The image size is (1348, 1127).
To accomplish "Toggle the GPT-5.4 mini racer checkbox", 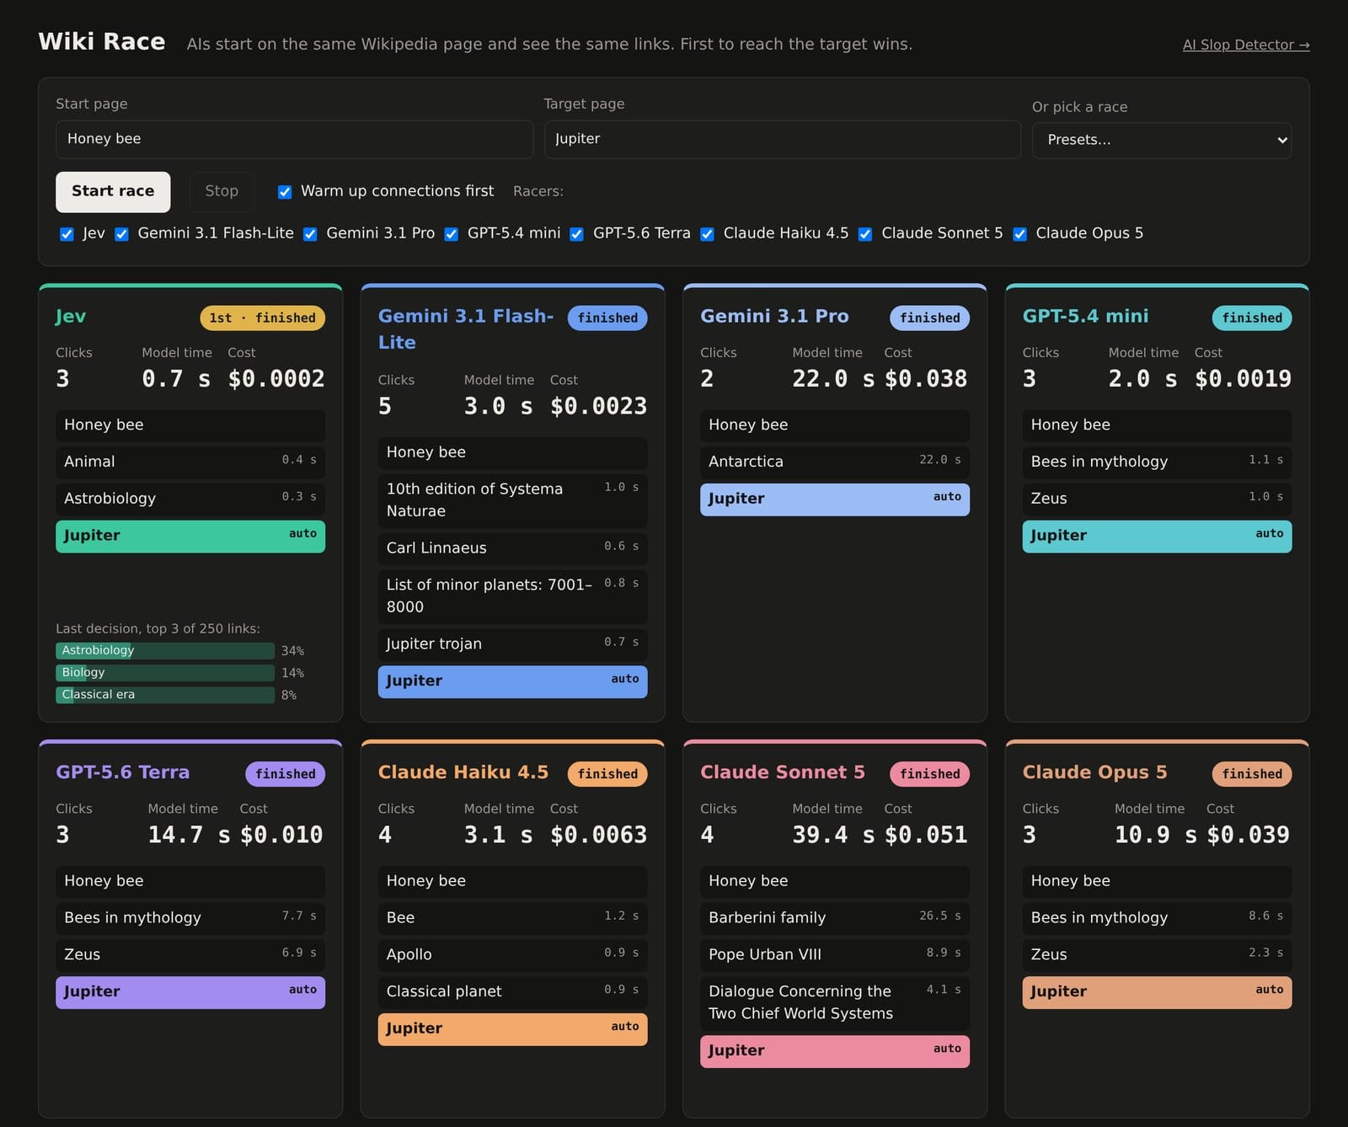I will [x=452, y=234].
